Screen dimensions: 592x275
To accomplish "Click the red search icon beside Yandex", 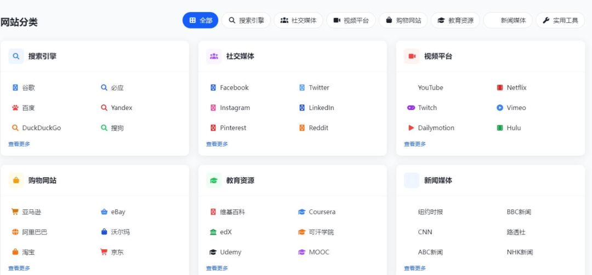I will click(x=104, y=108).
